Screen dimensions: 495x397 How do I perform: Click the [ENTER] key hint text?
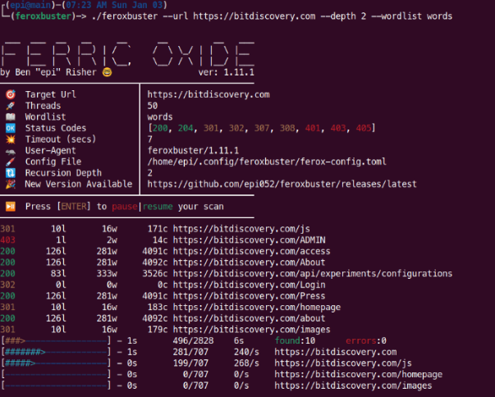[74, 207]
